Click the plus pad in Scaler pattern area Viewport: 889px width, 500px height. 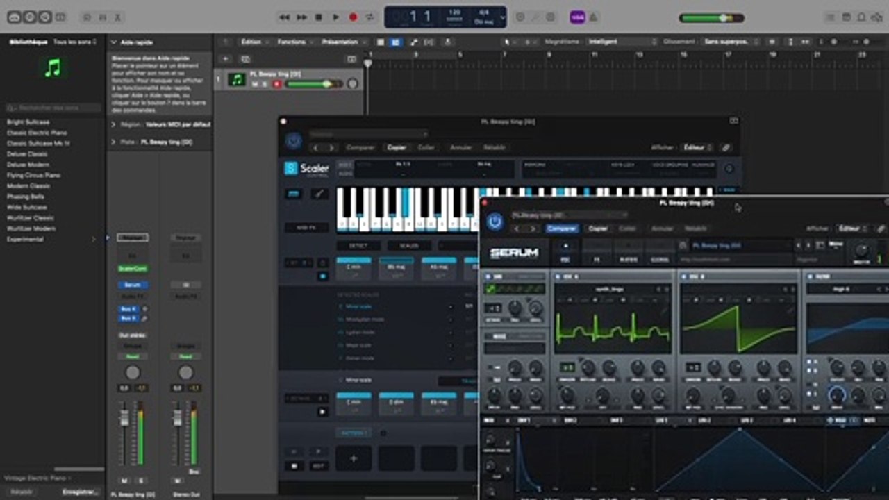click(354, 458)
